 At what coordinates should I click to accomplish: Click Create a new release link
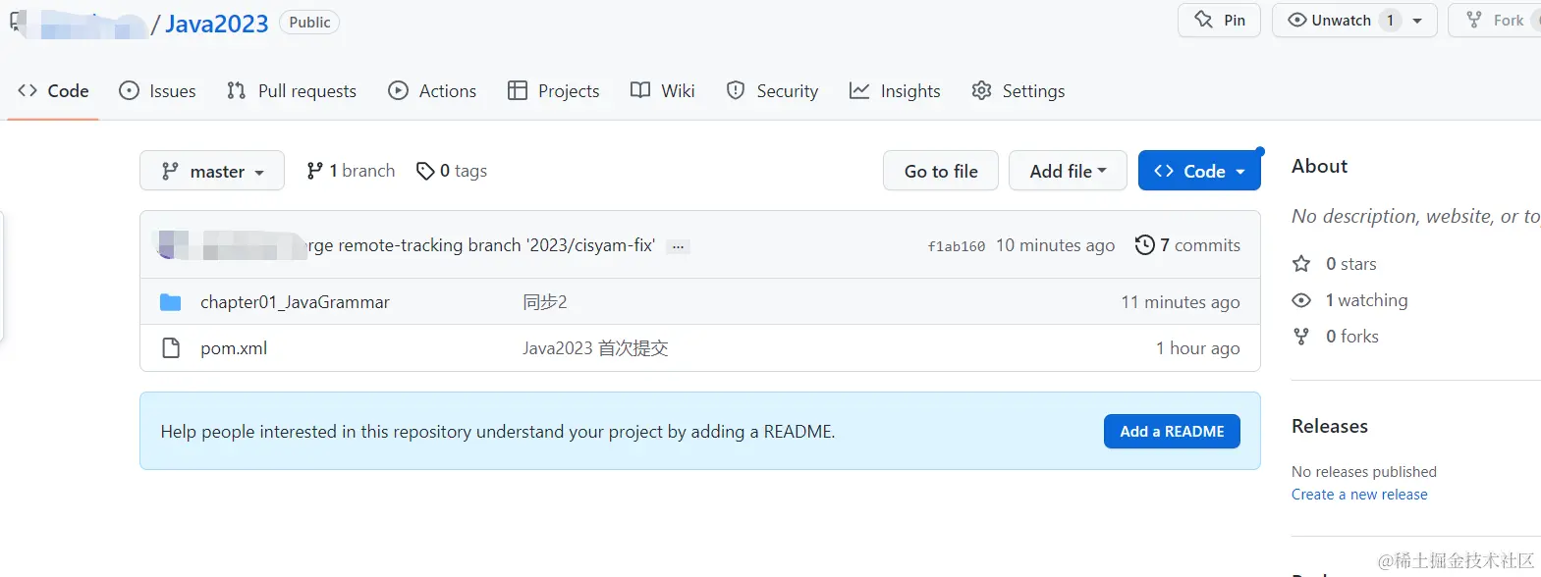1359,495
